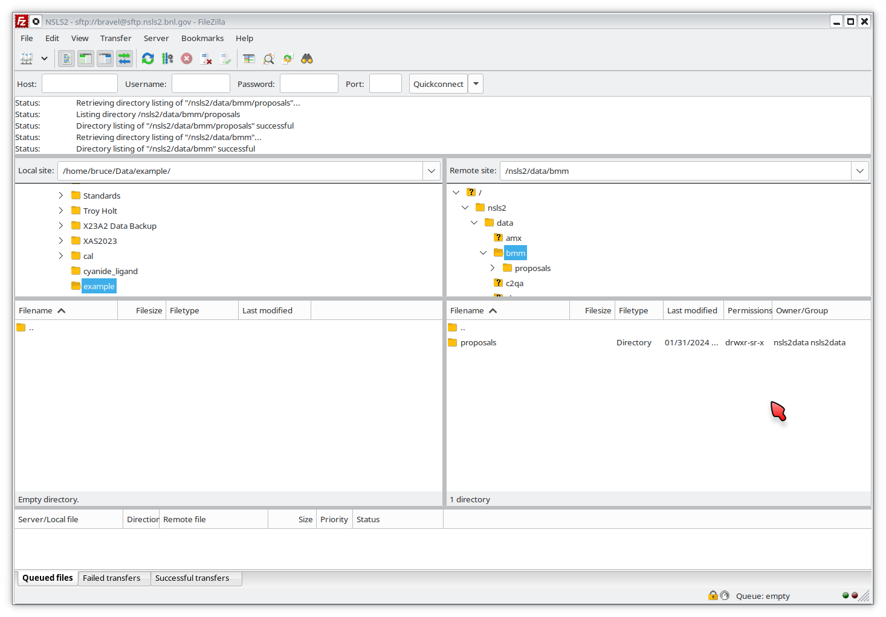Sort transfer queue by Priority column

coord(334,519)
